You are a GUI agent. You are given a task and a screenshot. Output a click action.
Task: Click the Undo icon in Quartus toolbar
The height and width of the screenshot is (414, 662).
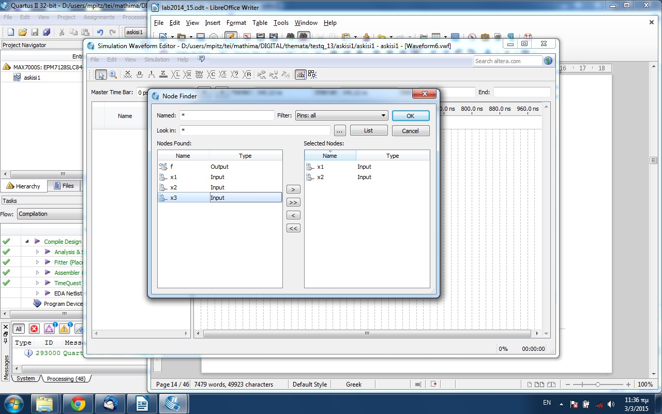click(x=100, y=32)
